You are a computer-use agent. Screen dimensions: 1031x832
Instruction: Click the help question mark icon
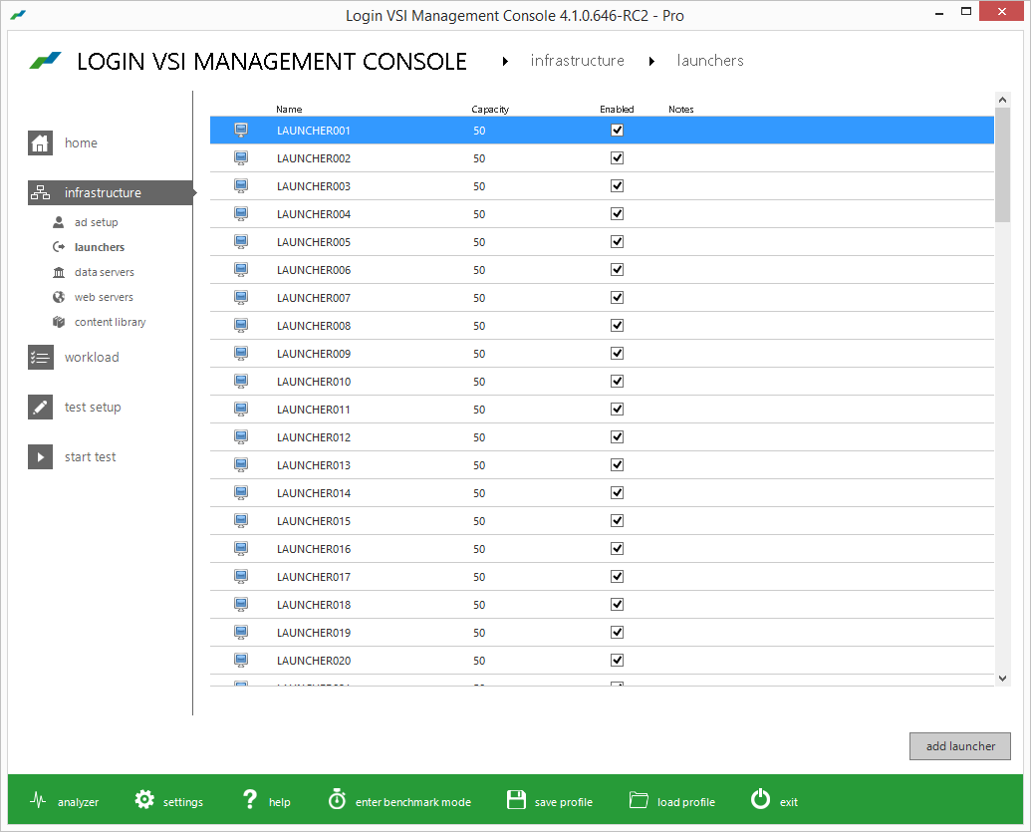[x=250, y=799]
